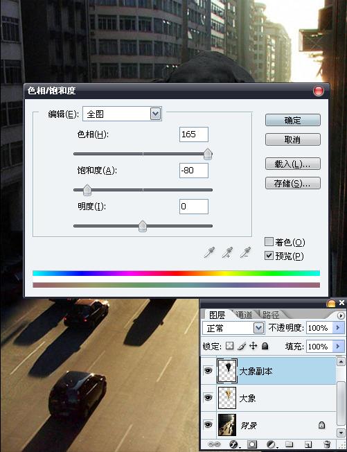The image size is (347, 452).
Task: Click the 大象 layer thumbnail
Action: (x=227, y=398)
